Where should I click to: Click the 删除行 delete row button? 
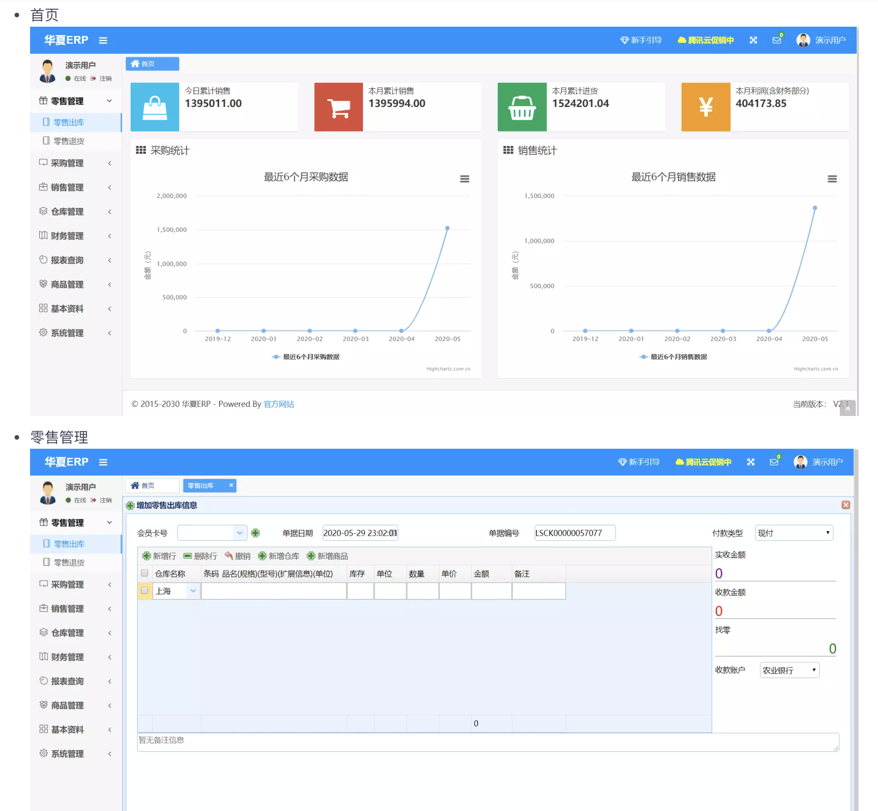click(200, 556)
